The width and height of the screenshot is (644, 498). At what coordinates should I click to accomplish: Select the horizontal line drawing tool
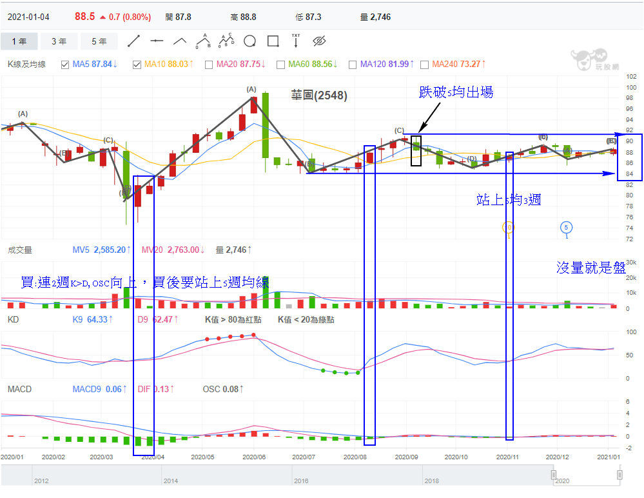click(157, 41)
